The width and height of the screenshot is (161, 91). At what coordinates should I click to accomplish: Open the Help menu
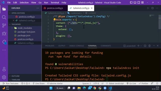pos(64,3)
